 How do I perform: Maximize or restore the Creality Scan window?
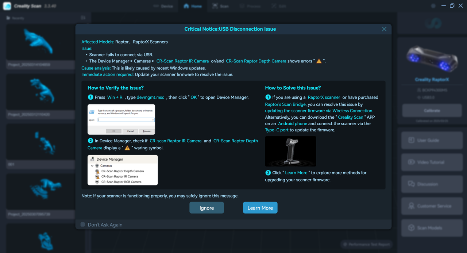click(x=452, y=6)
